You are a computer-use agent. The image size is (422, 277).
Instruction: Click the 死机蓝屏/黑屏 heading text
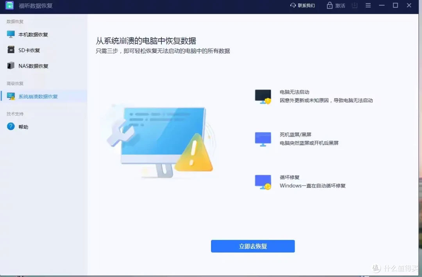[295, 135]
